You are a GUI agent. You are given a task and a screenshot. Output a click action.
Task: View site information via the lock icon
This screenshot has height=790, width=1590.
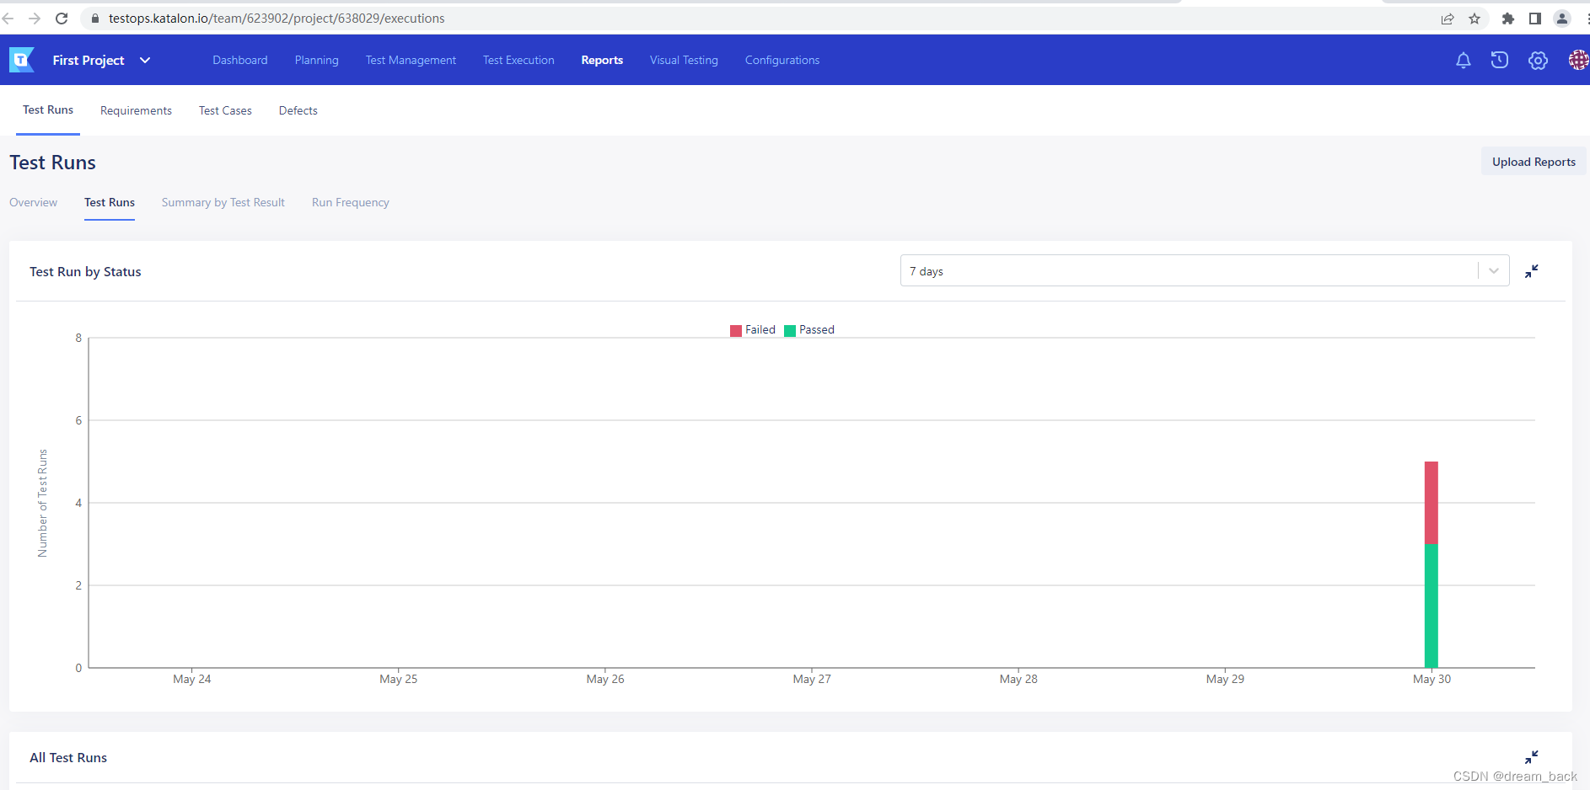pyautogui.click(x=95, y=19)
